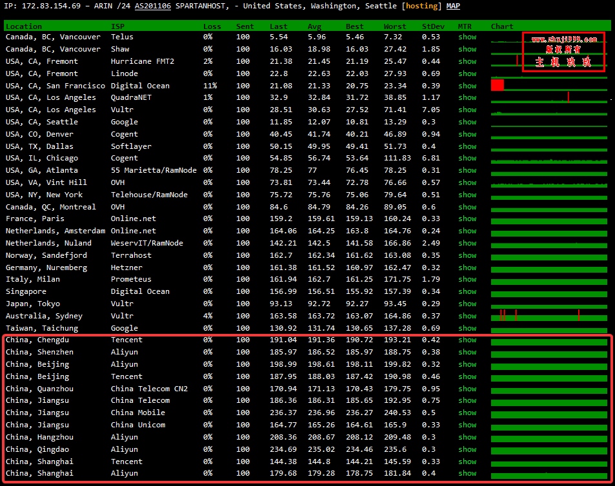Click the Aliyun Qingdao latency chart bar
This screenshot has height=486, width=615.
tap(549, 449)
